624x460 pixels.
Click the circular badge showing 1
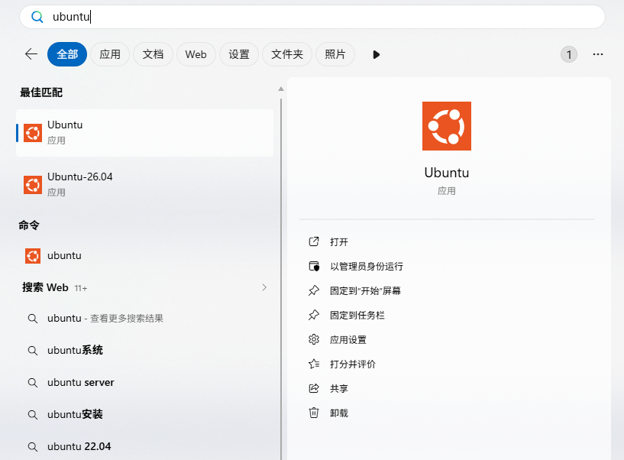click(569, 54)
